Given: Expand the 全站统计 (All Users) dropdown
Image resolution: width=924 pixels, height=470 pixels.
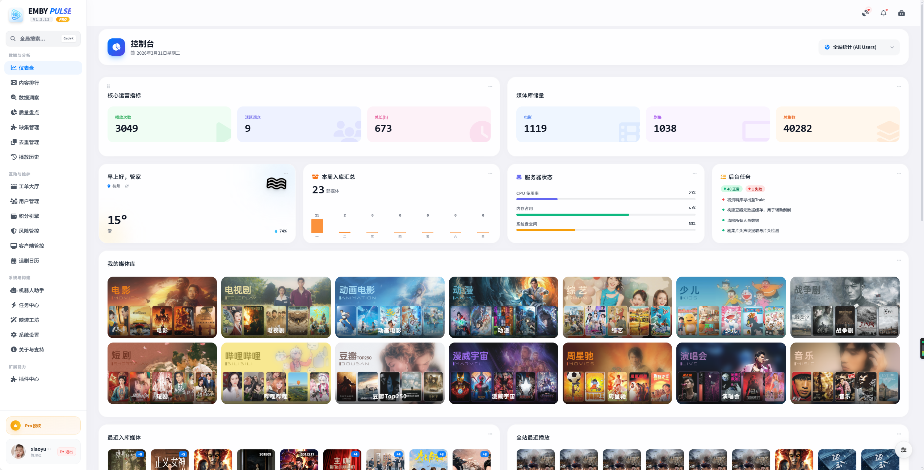Looking at the screenshot, I should click(x=859, y=47).
